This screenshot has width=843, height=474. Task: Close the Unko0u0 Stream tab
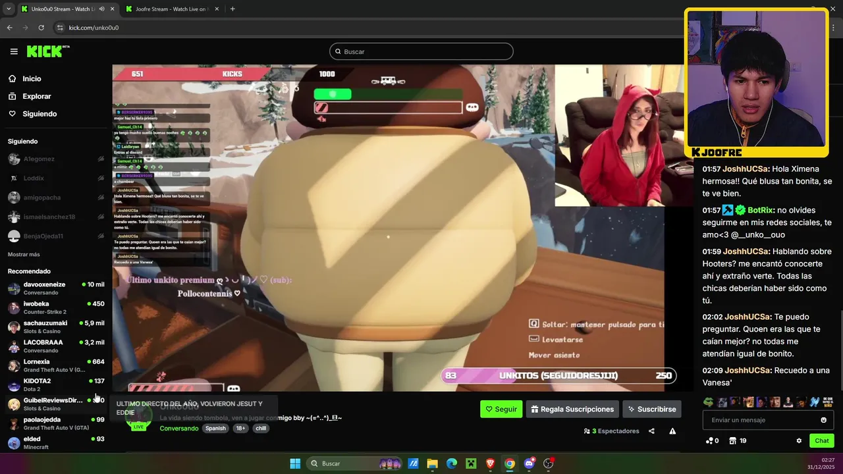(112, 9)
